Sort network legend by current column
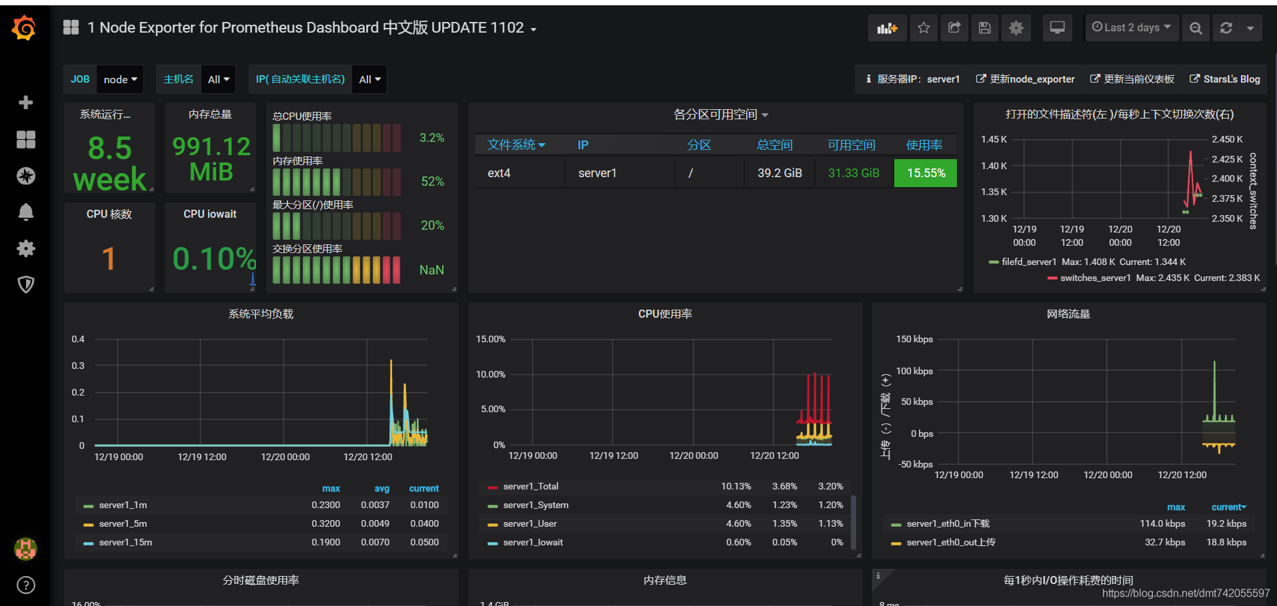The height and width of the screenshot is (606, 1277). 1228,507
